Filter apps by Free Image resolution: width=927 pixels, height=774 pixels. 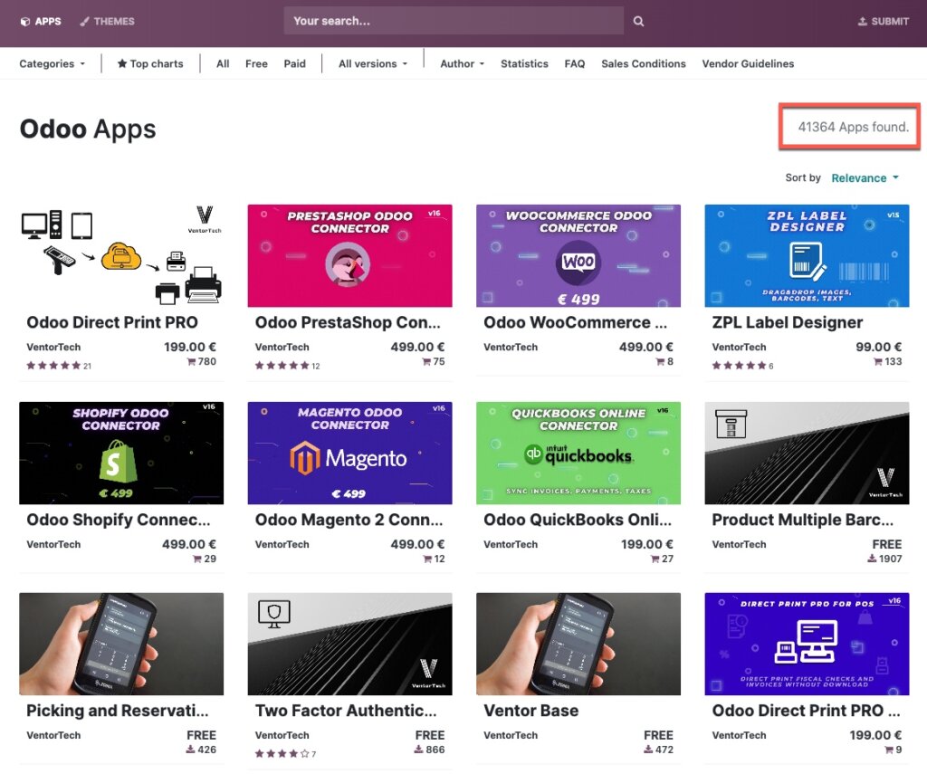[256, 64]
